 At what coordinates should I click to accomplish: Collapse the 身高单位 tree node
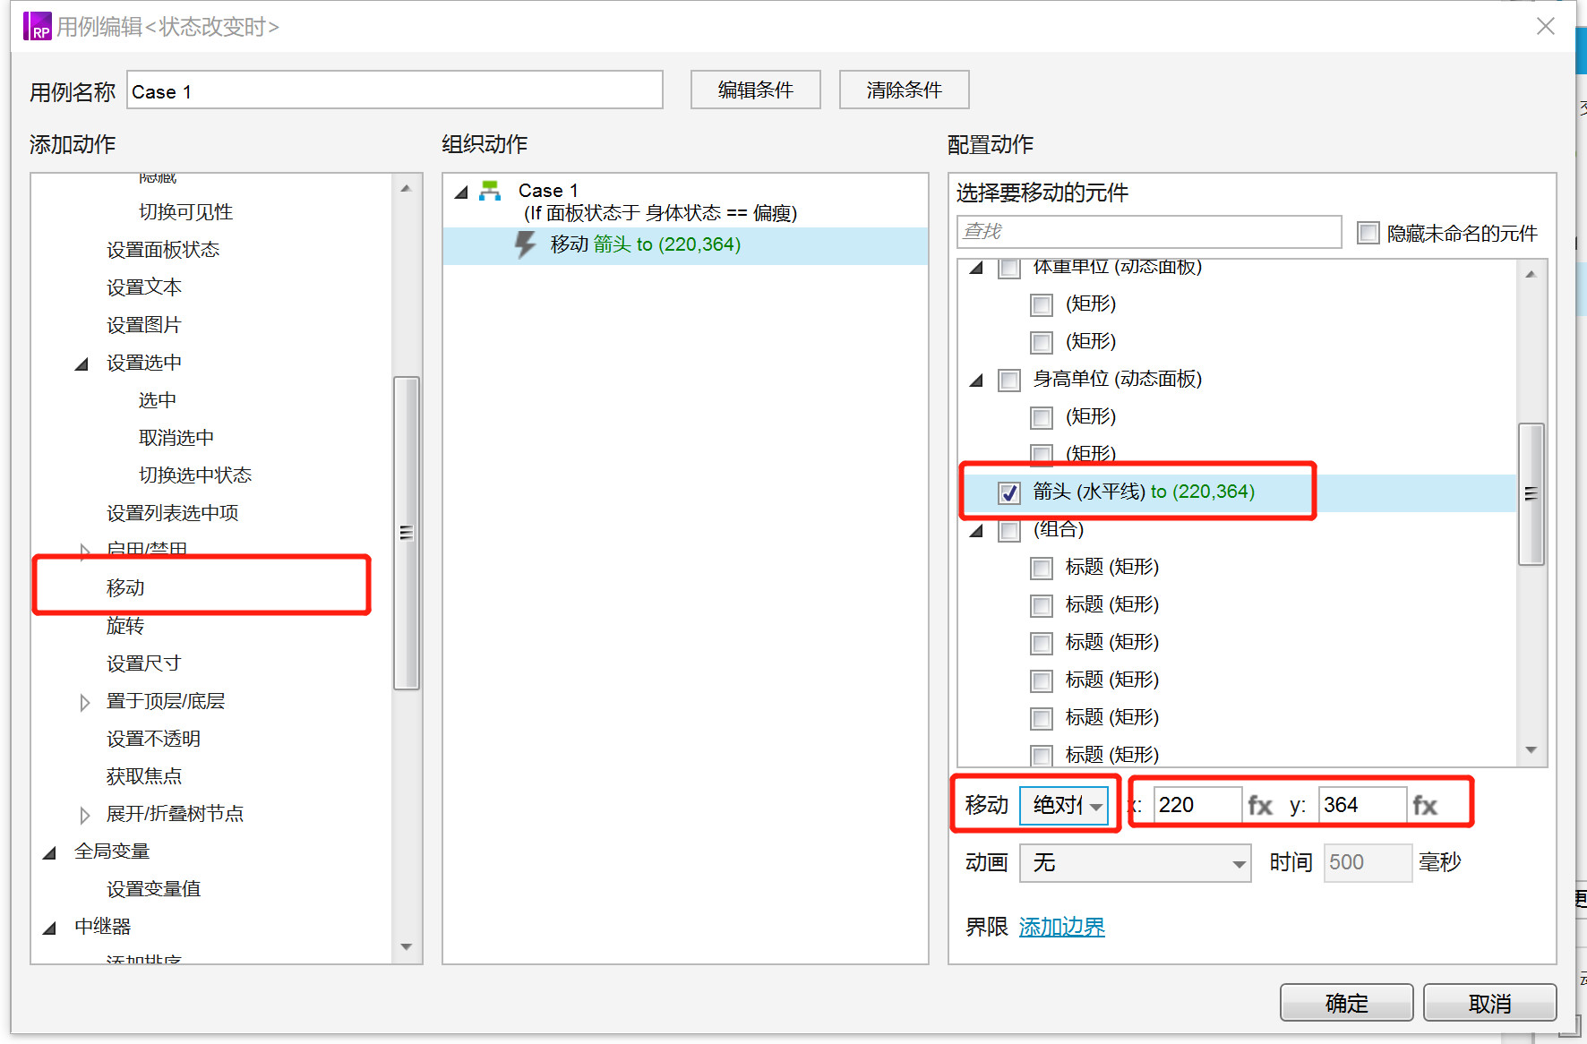coord(976,381)
